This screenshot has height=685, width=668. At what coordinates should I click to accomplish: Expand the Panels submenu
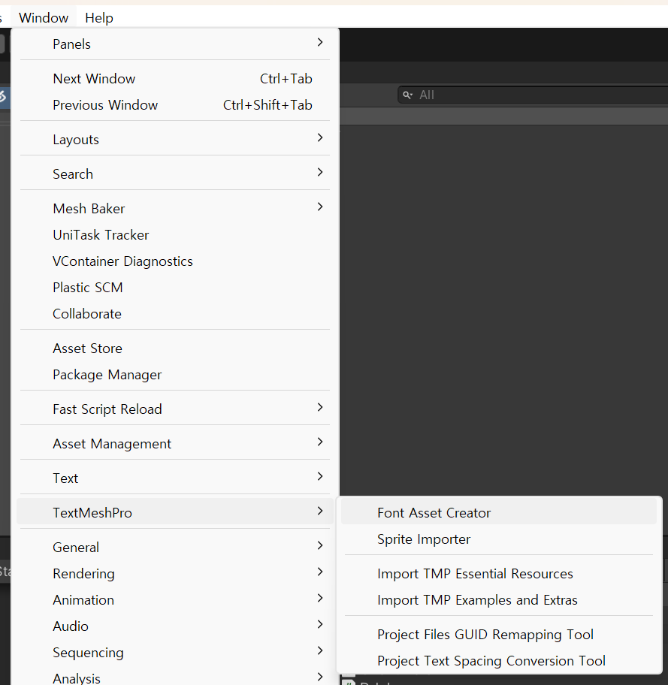pyautogui.click(x=175, y=44)
